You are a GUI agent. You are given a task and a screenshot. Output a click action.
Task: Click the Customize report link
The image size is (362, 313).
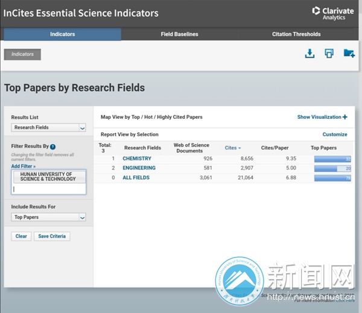point(335,134)
